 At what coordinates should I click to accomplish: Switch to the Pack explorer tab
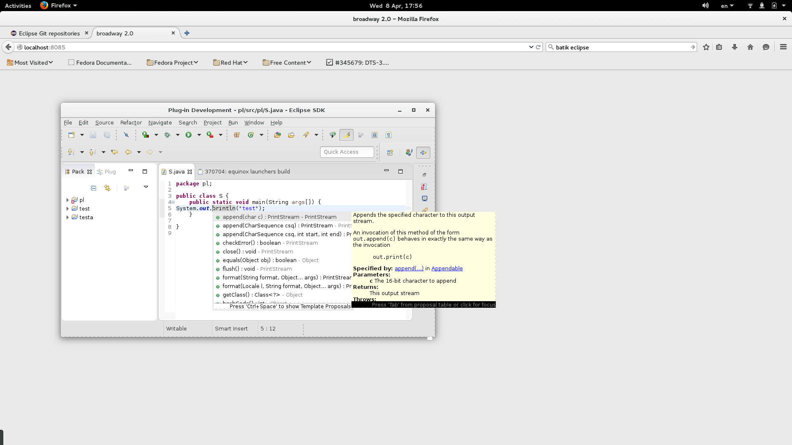(78, 171)
